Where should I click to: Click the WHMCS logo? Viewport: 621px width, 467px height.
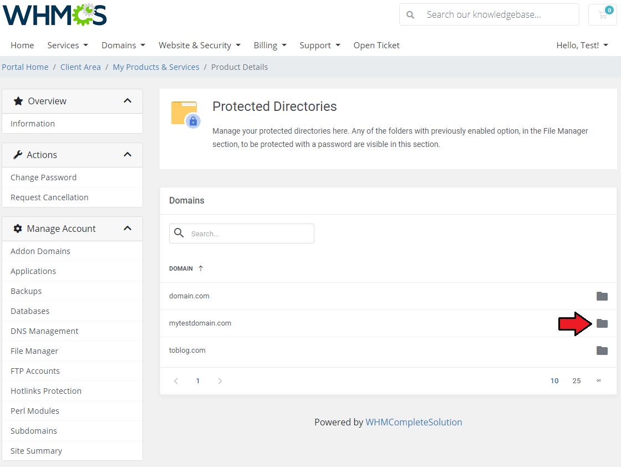[55, 14]
